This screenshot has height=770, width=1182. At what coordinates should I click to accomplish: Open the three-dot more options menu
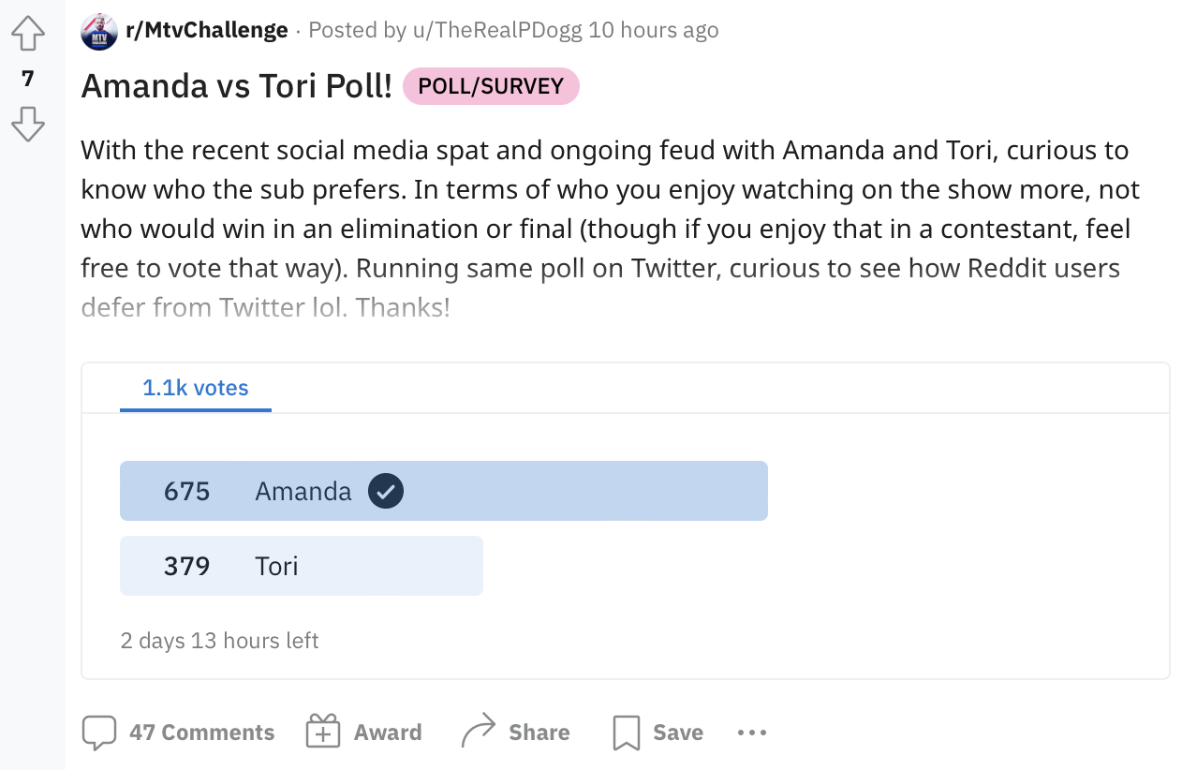pyautogui.click(x=752, y=733)
